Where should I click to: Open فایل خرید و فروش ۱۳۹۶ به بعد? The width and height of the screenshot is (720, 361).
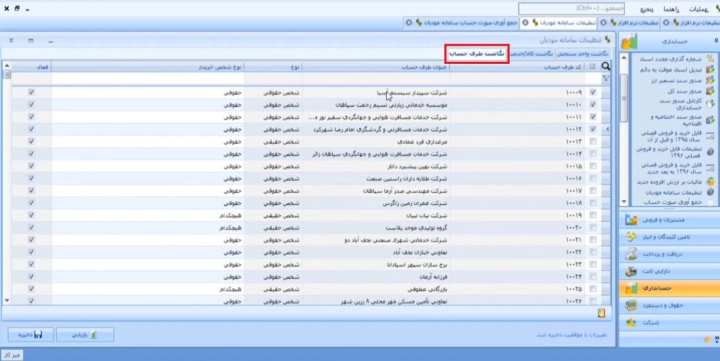(677, 168)
